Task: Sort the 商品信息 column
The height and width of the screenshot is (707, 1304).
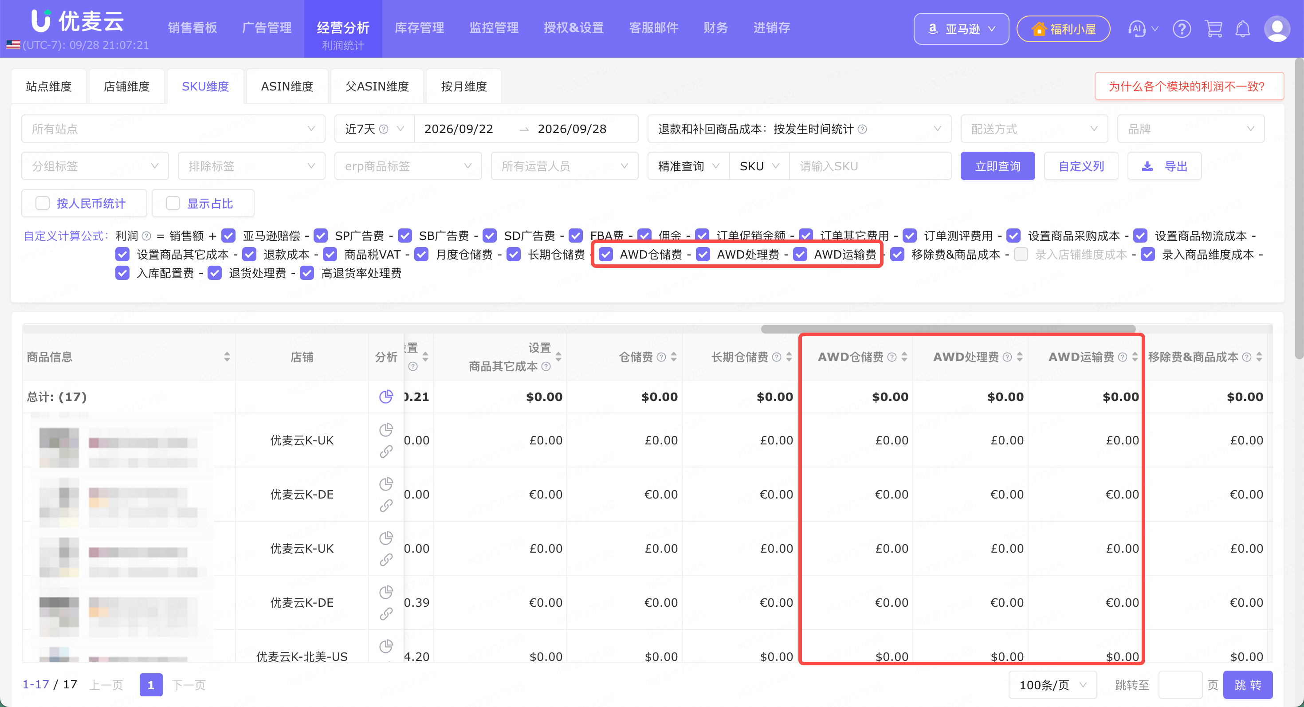Action: point(227,357)
